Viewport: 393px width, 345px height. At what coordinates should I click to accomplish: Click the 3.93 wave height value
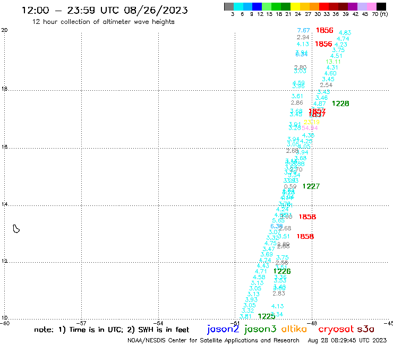(251, 300)
